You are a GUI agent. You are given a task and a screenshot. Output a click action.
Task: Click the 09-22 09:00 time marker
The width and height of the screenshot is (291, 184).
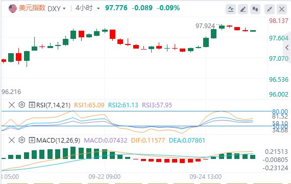[105, 176]
